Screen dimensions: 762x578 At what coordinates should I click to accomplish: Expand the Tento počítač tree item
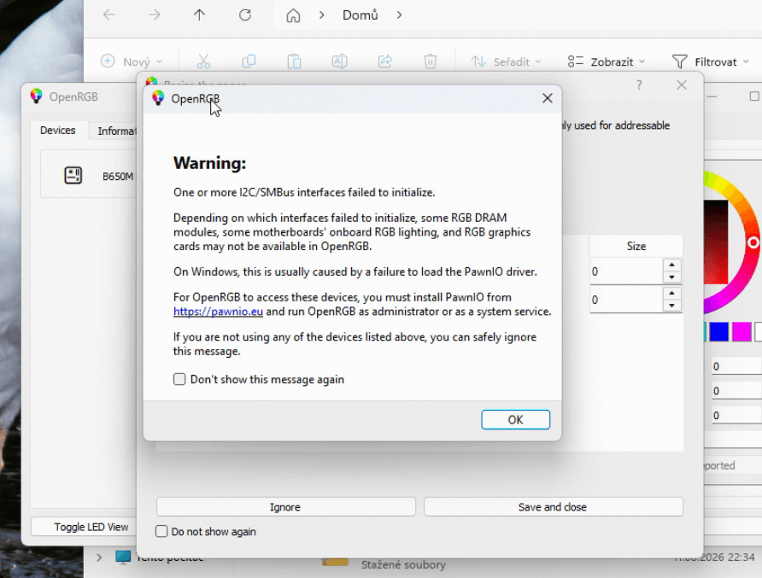(99, 558)
